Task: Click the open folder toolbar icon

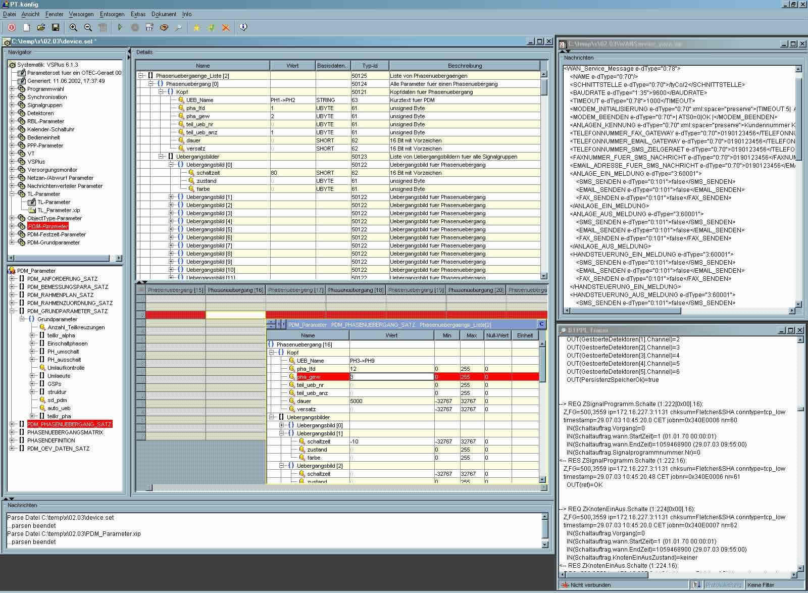Action: (41, 27)
